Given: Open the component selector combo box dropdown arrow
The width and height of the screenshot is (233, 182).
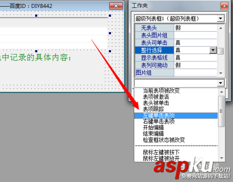Looking at the screenshot, I should tap(220, 19).
